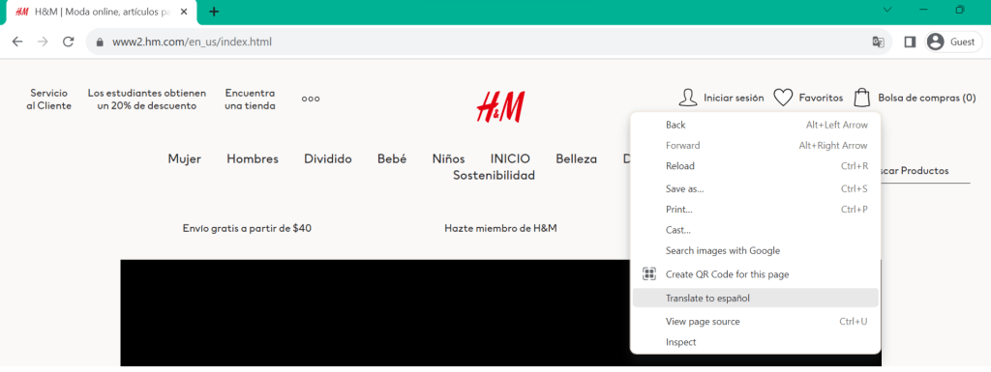
Task: Open the Niños category
Action: click(449, 158)
